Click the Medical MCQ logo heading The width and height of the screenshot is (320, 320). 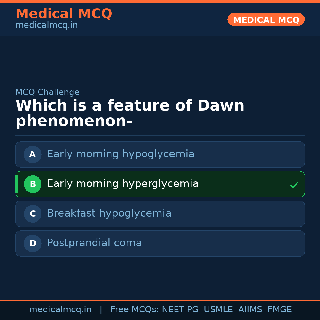64,14
